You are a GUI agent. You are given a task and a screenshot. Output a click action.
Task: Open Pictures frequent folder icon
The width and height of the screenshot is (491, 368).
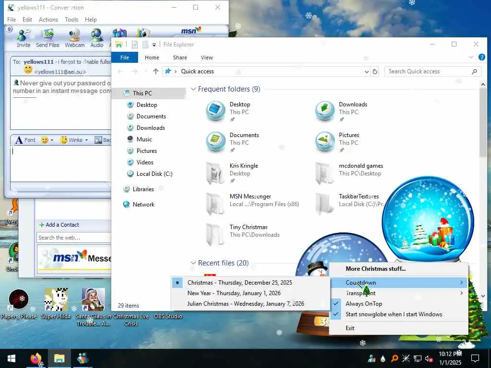coord(325,141)
